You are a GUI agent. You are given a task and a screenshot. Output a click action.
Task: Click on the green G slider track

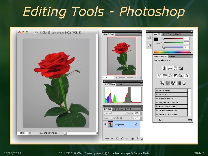point(173,43)
